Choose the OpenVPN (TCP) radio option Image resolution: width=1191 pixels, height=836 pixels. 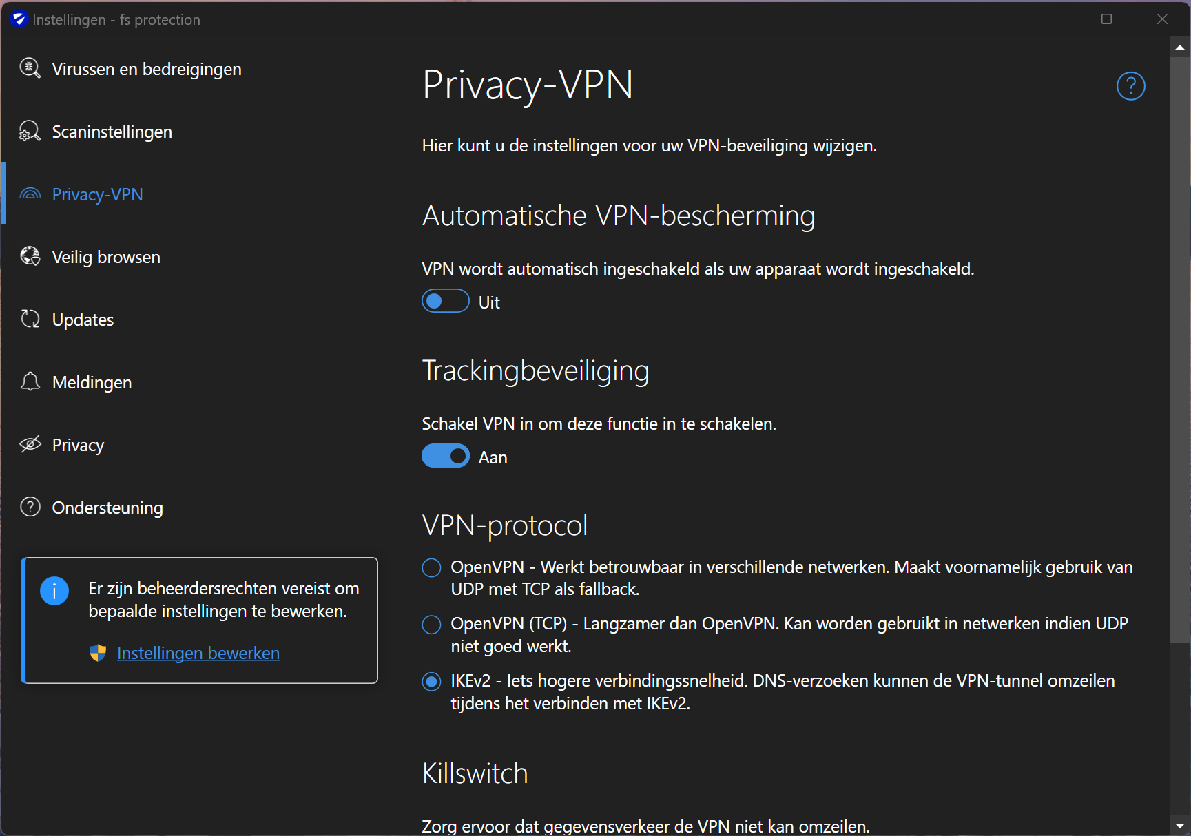(x=431, y=625)
